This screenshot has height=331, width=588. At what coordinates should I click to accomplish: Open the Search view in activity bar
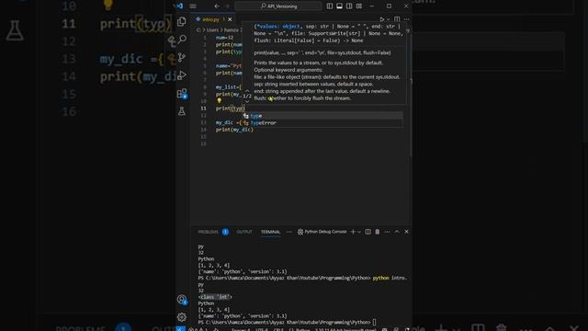pos(182,39)
